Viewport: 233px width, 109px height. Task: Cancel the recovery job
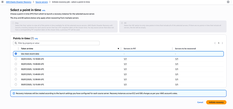pos(200,102)
